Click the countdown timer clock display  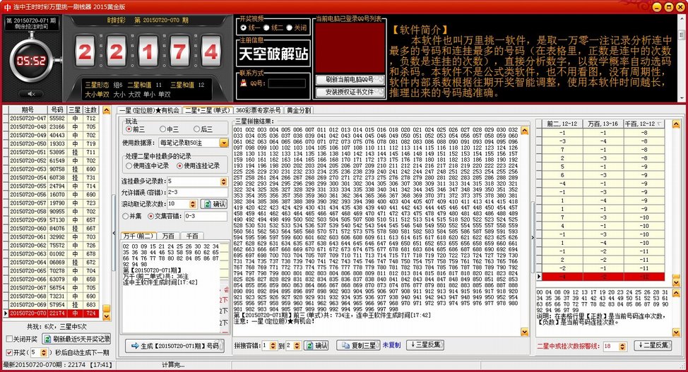pos(31,61)
